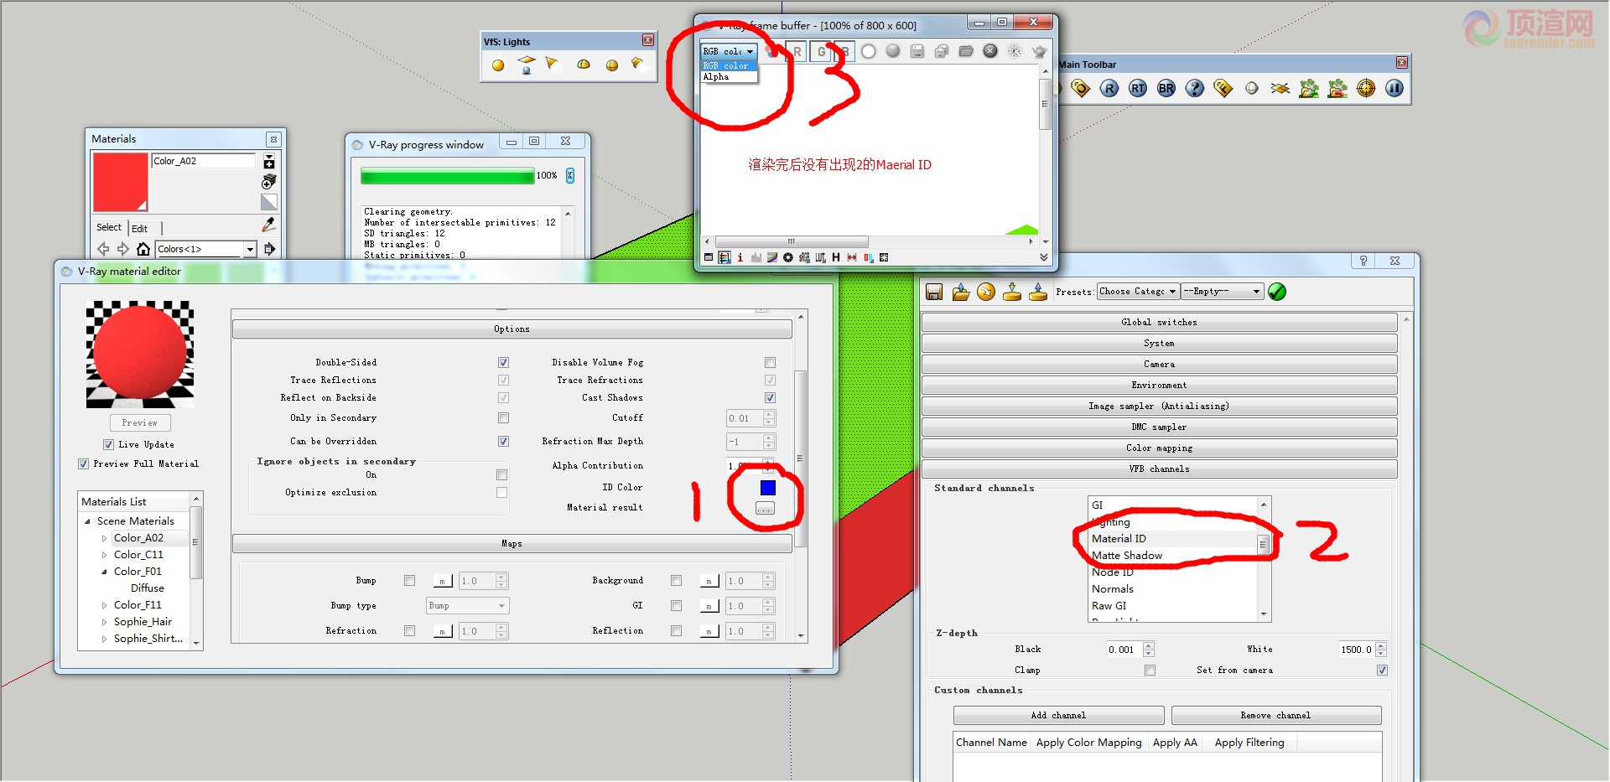Toggle Live Update checkbox
This screenshot has width=1610, height=782.
[x=108, y=445]
